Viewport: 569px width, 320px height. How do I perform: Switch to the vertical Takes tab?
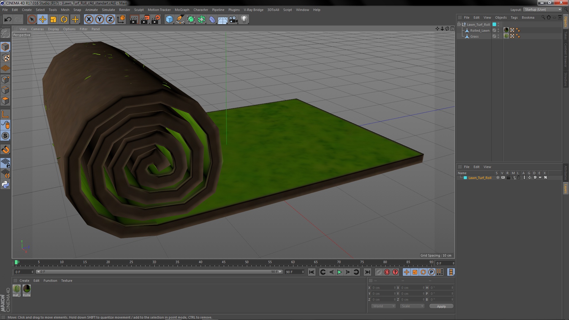565,36
